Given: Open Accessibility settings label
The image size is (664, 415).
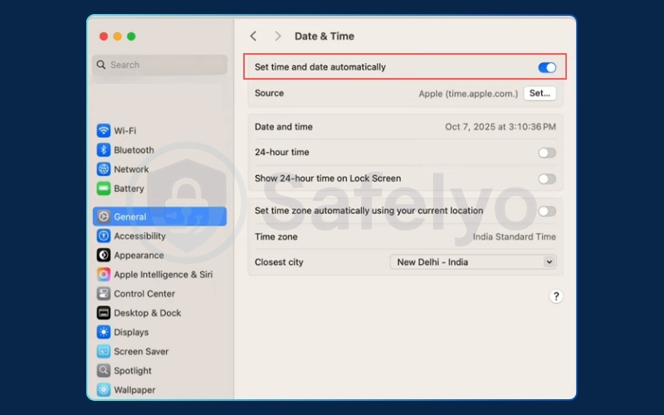Looking at the screenshot, I should [x=139, y=236].
